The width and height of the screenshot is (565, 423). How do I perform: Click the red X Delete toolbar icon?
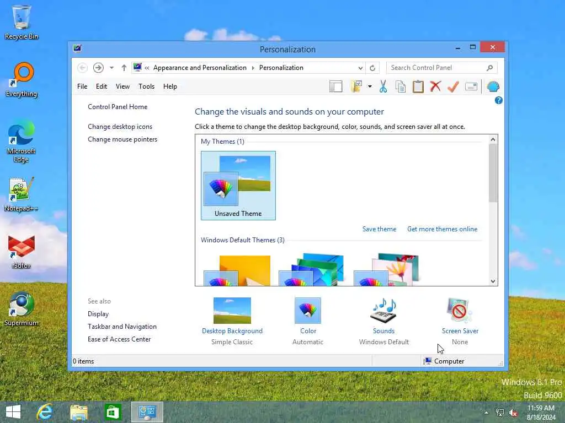click(x=435, y=86)
